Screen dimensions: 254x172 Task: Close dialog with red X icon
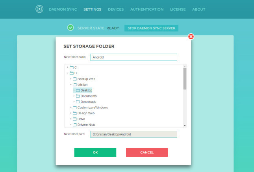(191, 37)
